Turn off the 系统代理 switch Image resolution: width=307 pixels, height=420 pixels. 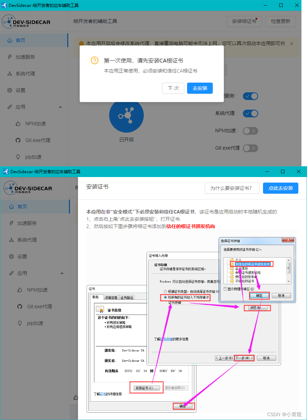click(x=251, y=114)
